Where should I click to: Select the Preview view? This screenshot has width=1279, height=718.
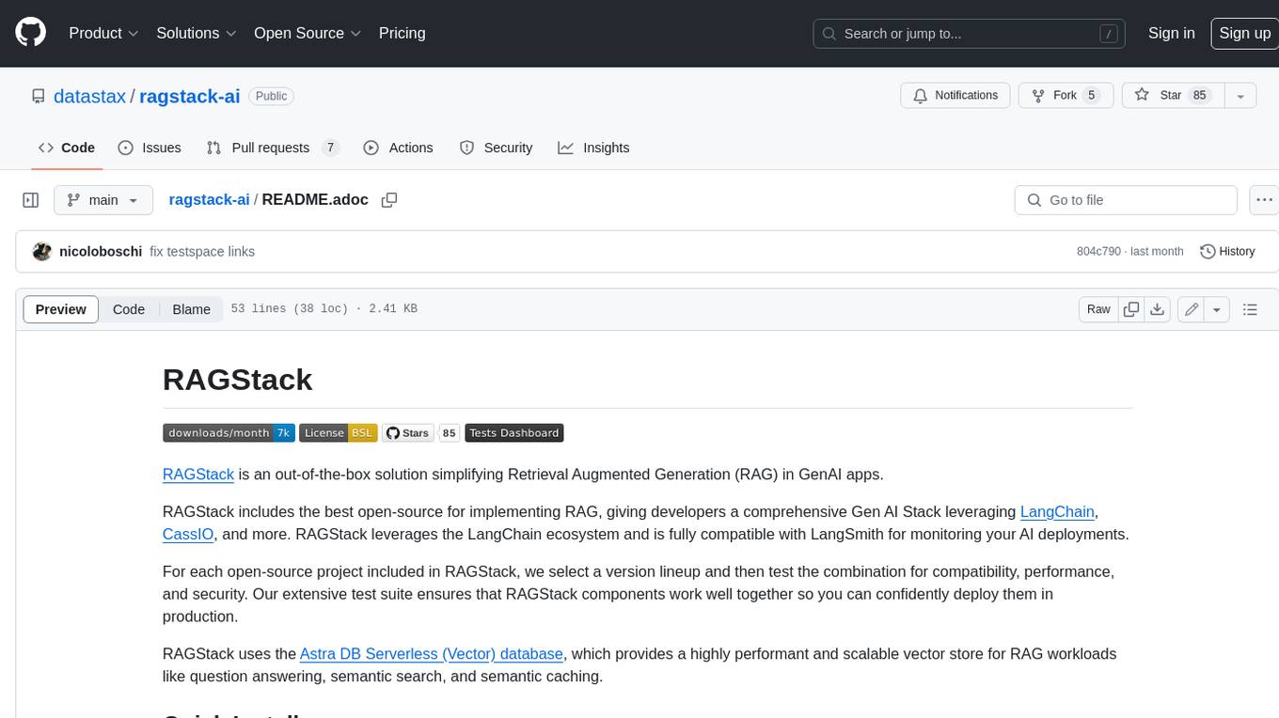click(61, 309)
